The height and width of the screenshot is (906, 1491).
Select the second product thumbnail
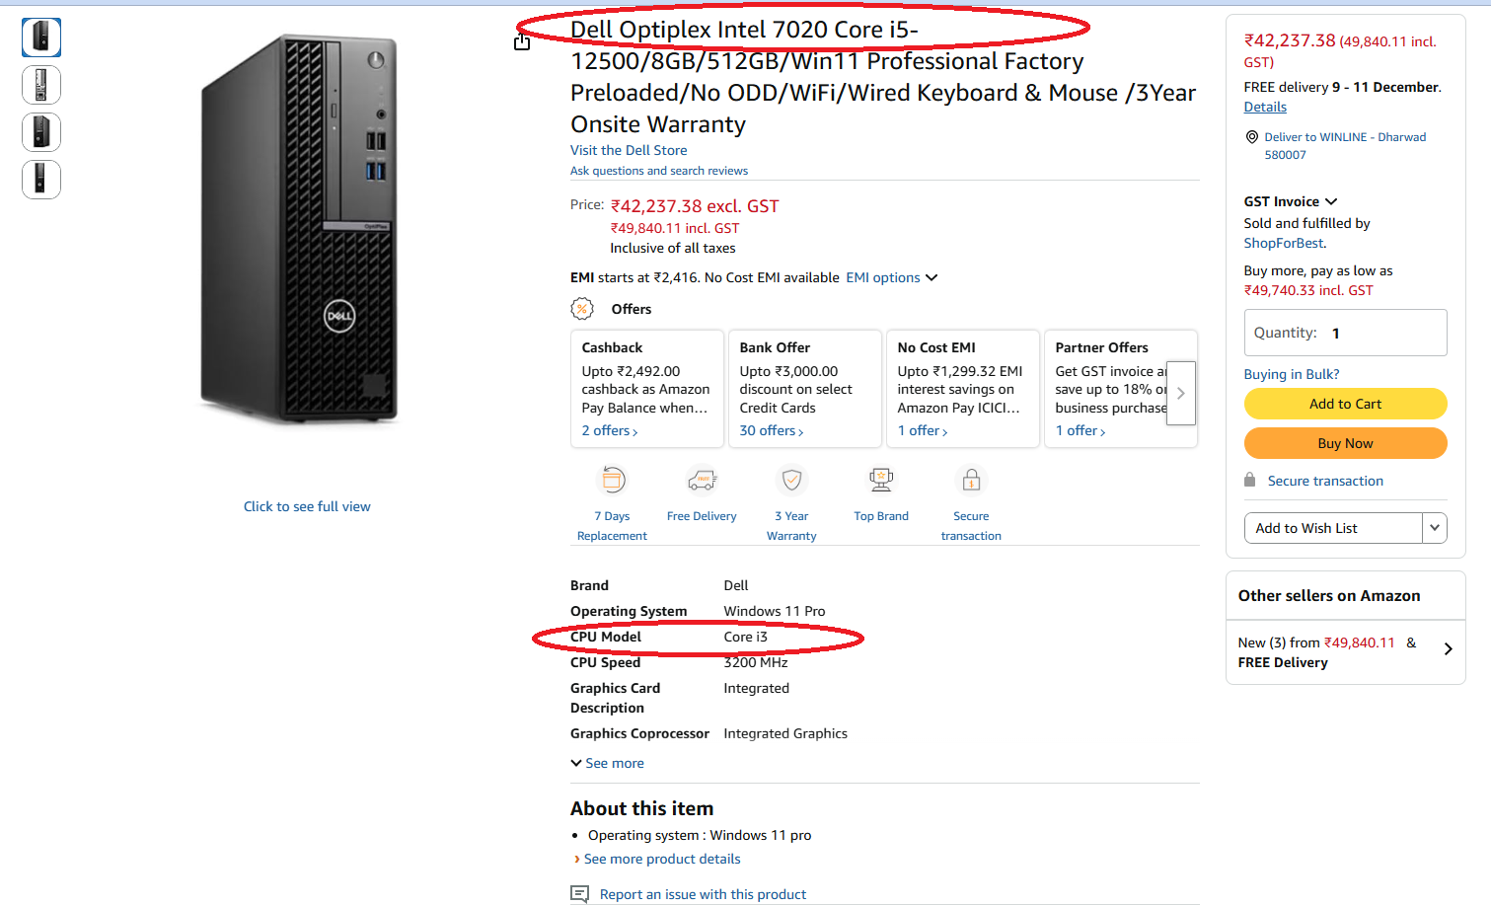pos(40,85)
